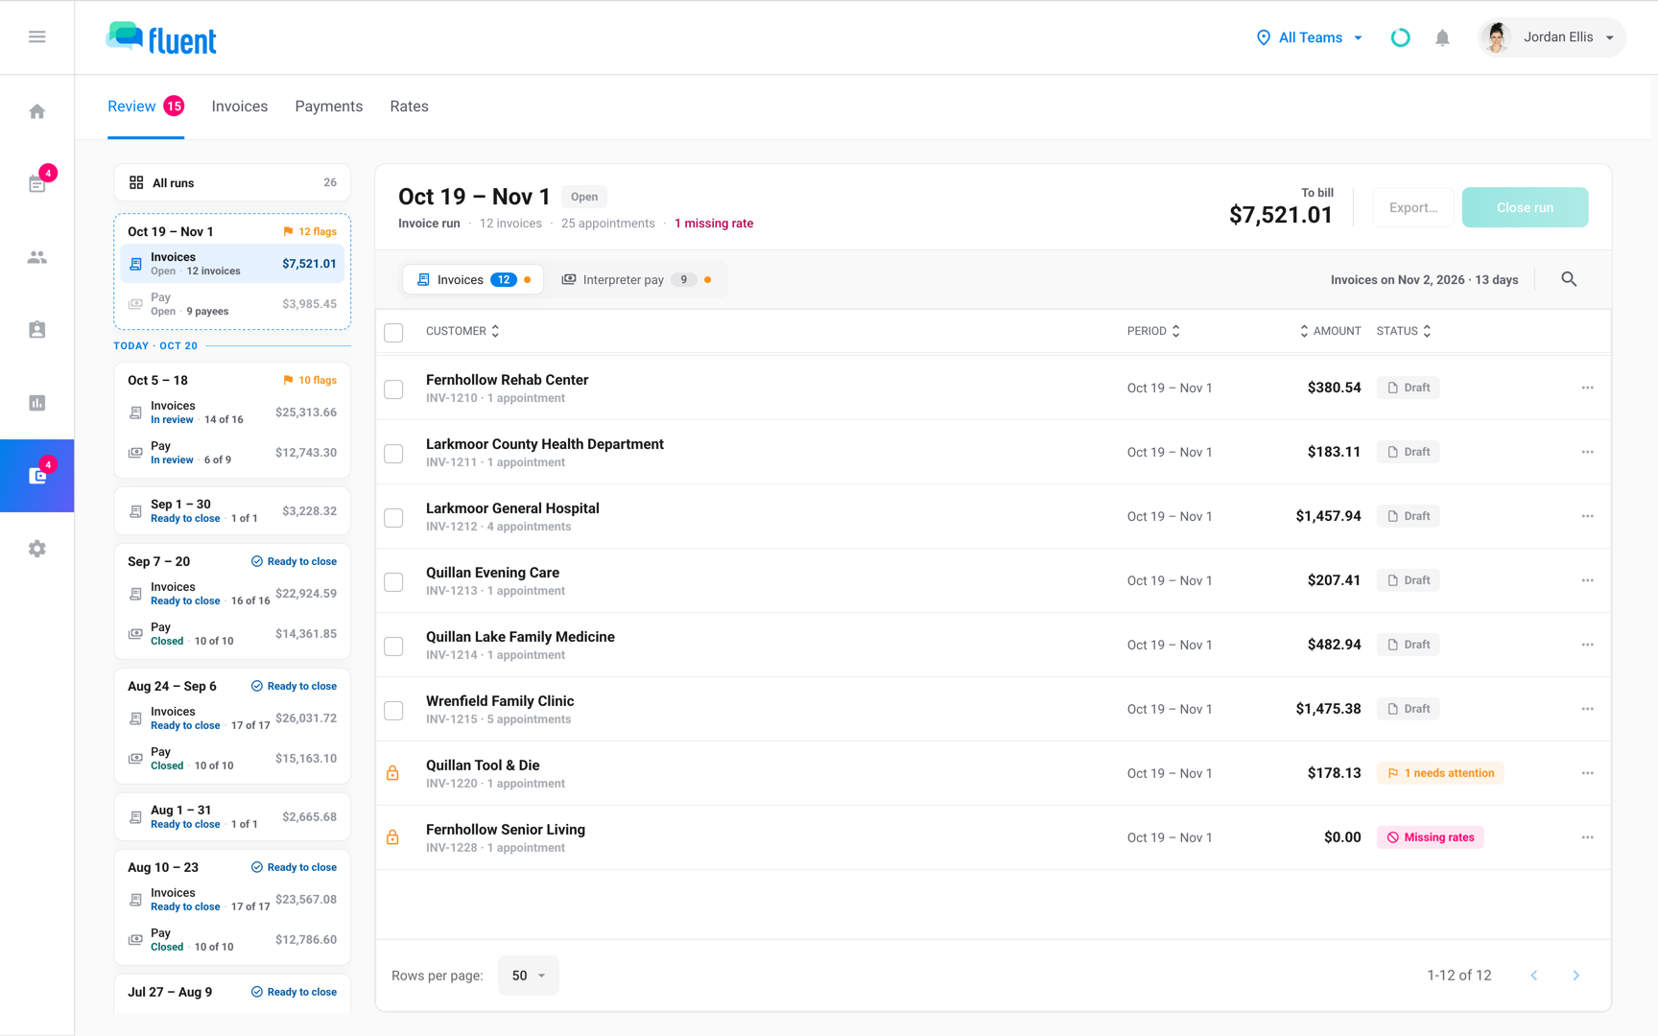Check the Quillan Evening Care row

click(393, 582)
